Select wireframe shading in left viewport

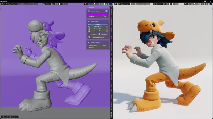[x=102, y=4]
